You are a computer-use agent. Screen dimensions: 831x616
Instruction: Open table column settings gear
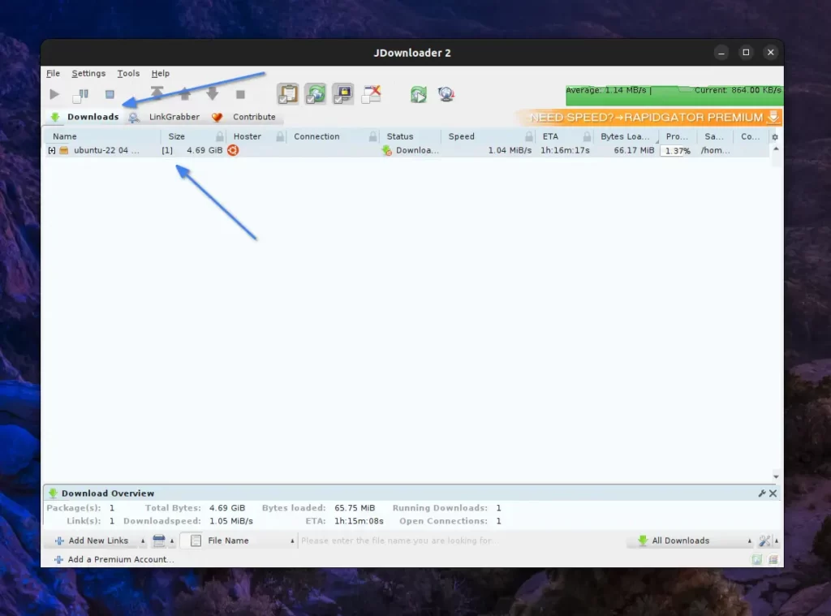point(775,137)
